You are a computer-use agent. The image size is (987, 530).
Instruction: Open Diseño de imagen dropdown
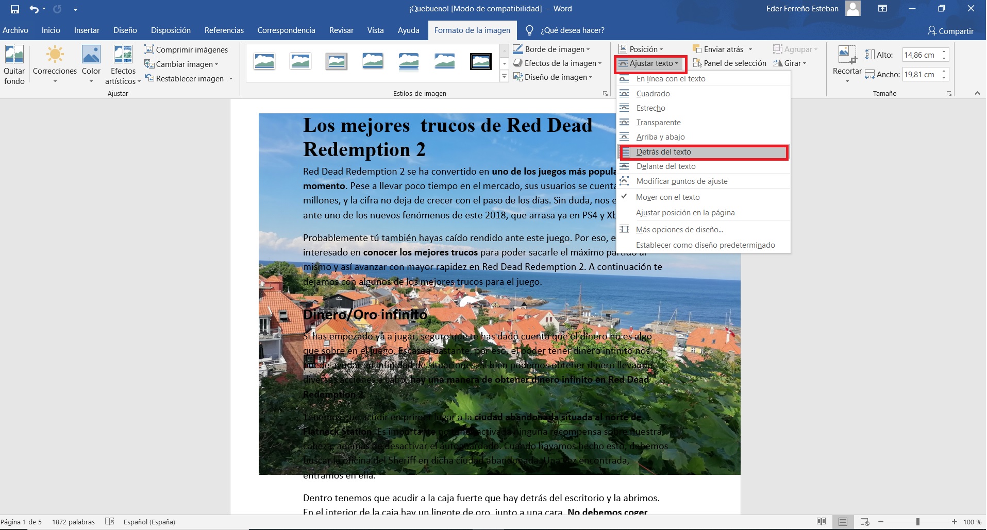coord(553,77)
